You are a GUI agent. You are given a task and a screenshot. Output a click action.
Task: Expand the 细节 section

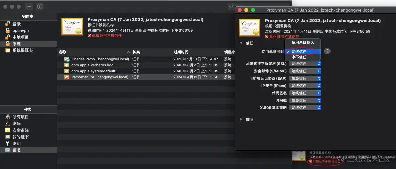pos(241,119)
